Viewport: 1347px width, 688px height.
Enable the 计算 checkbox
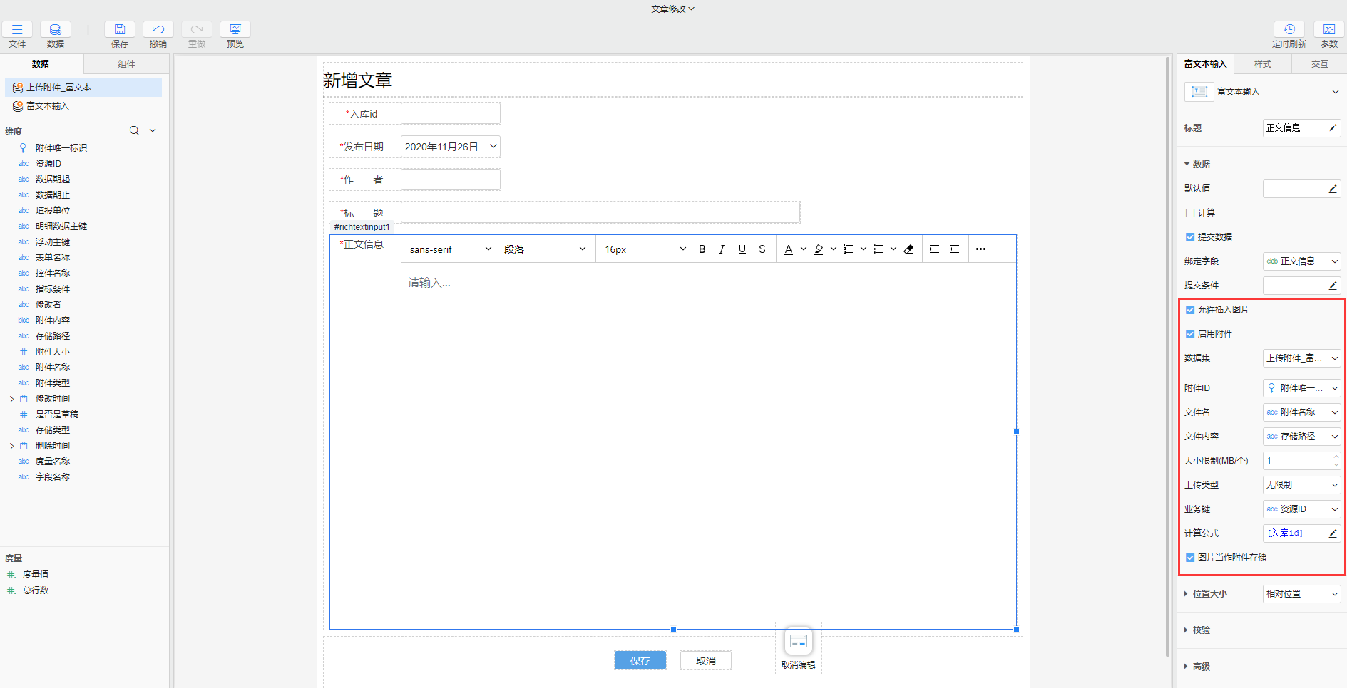coord(1190,213)
